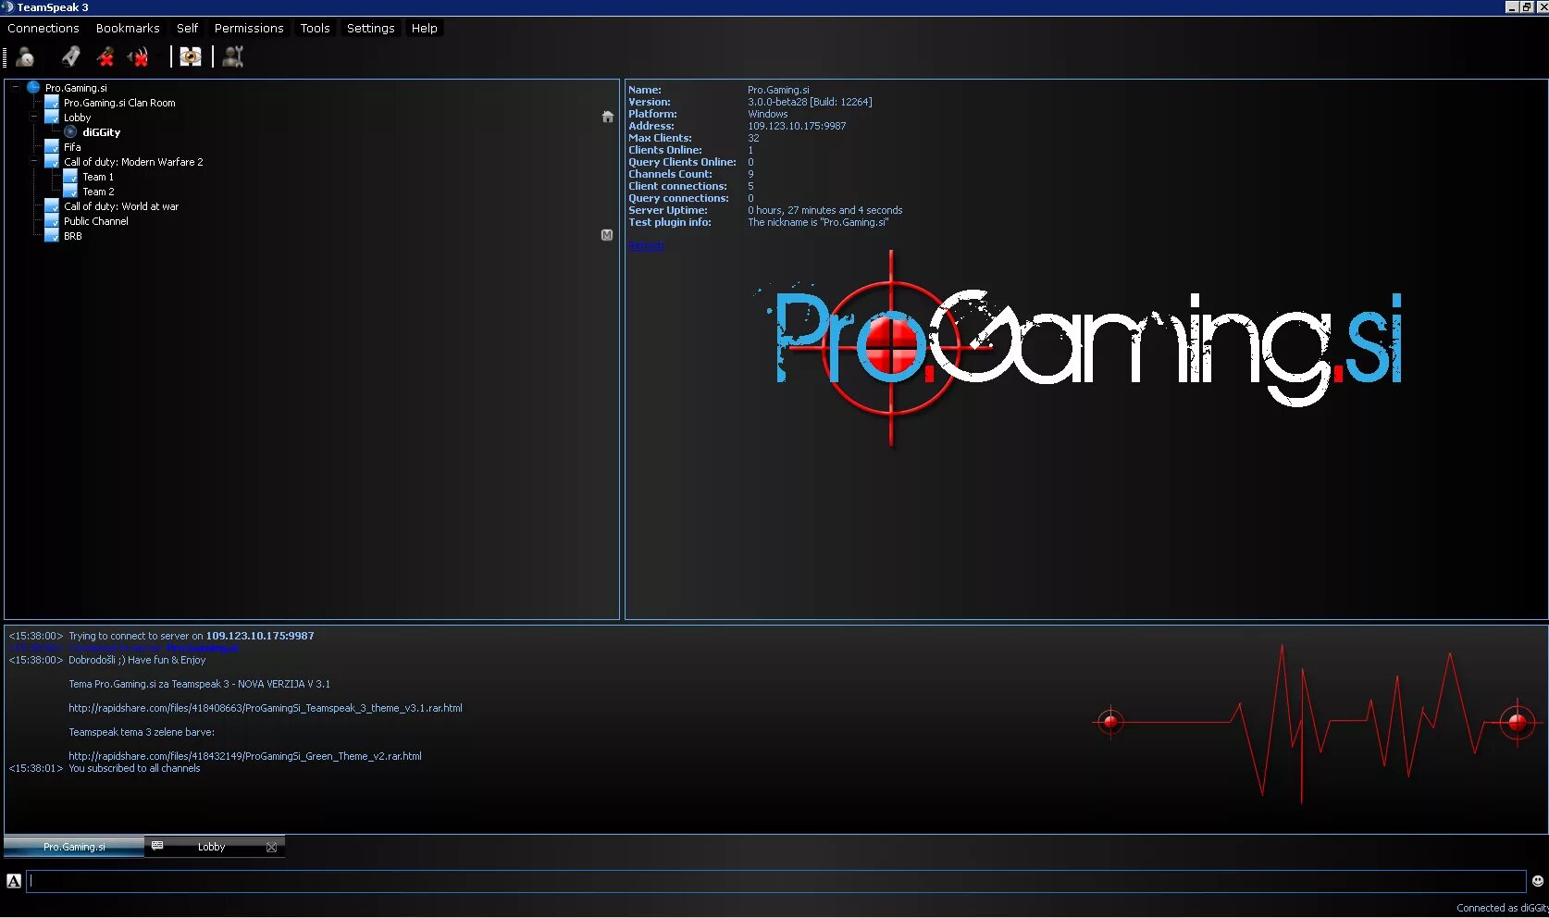This screenshot has width=1549, height=918.
Task: Click the Test plugin info nickname text
Action: click(818, 222)
